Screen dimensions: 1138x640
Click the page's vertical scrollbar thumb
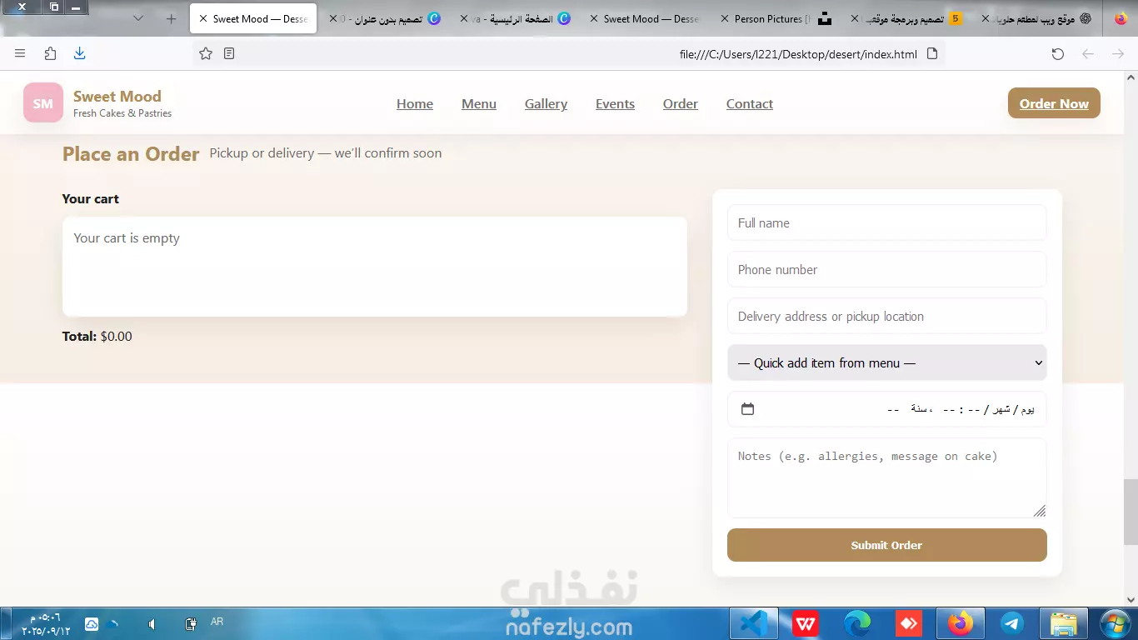(x=1131, y=512)
